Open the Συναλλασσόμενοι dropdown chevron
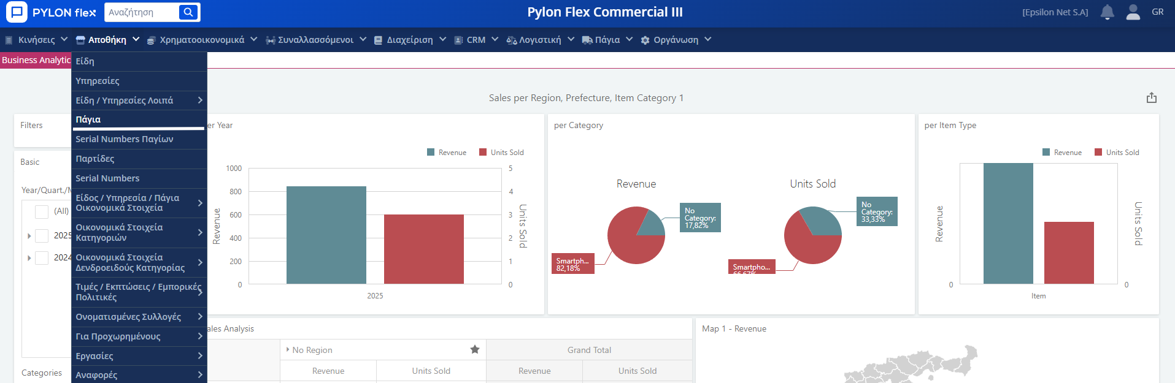Viewport: 1175px width, 383px height. click(x=363, y=39)
